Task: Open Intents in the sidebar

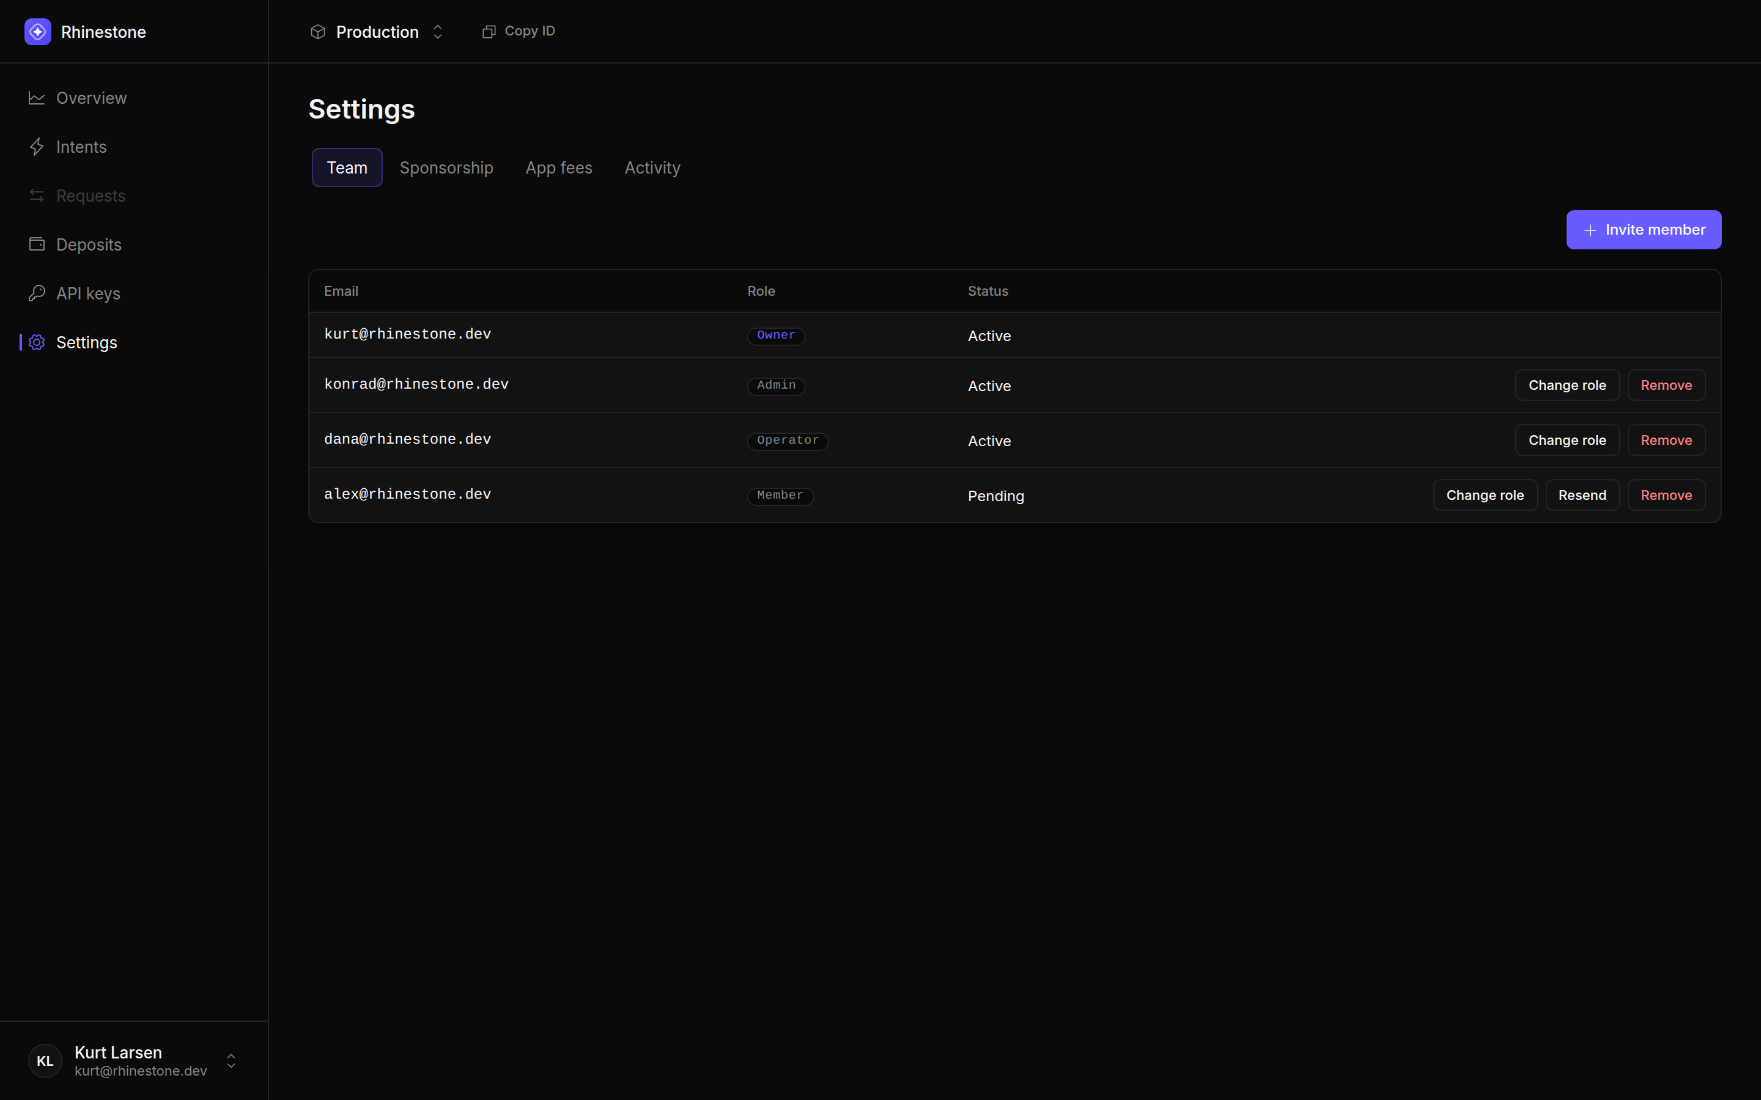Action: [x=134, y=147]
